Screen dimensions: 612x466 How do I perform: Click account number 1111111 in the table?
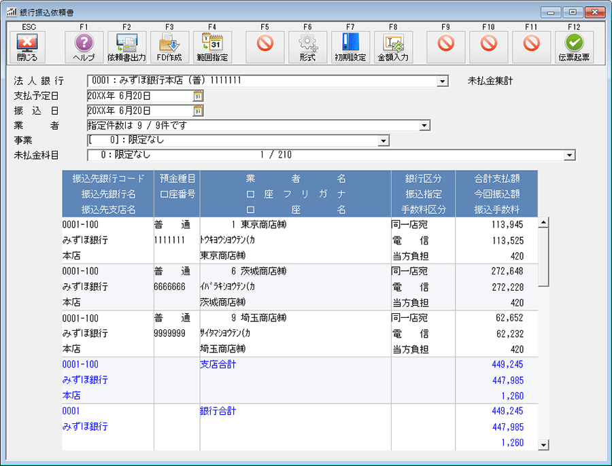169,240
